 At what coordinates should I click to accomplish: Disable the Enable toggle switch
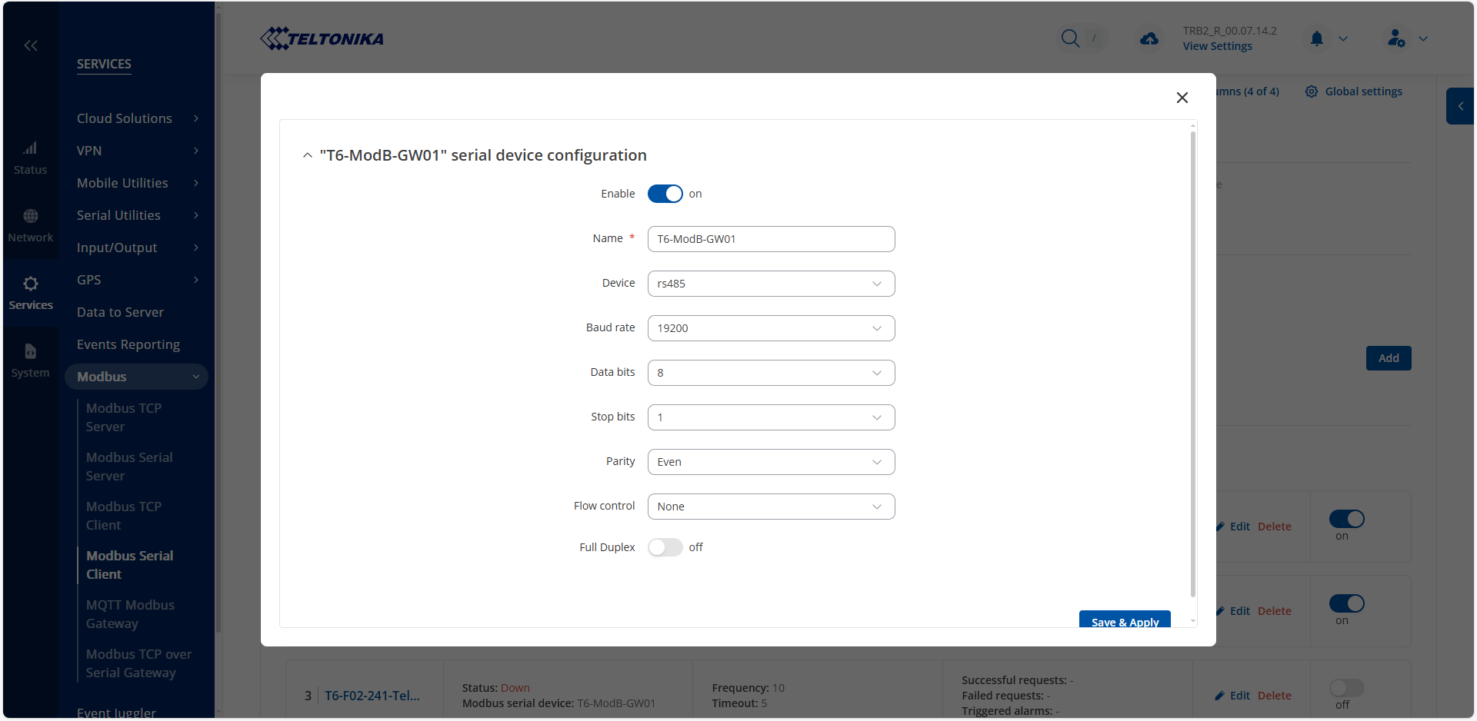pyautogui.click(x=665, y=194)
